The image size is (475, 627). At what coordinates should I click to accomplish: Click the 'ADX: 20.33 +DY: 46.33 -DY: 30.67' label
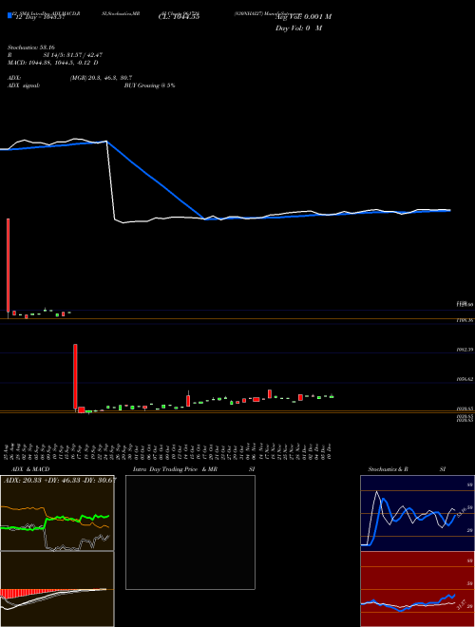pyautogui.click(x=61, y=481)
